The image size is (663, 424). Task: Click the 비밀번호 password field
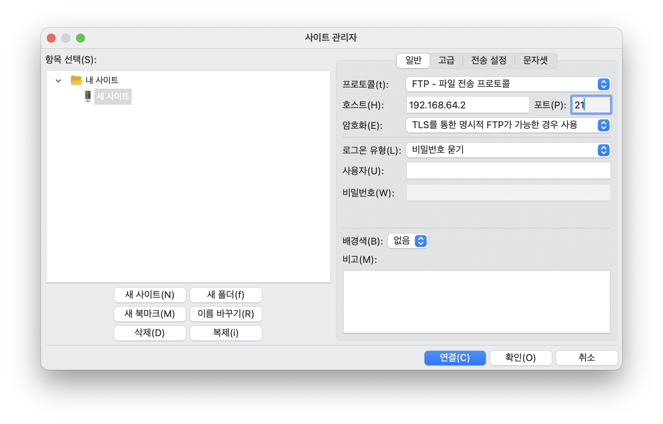click(x=508, y=193)
